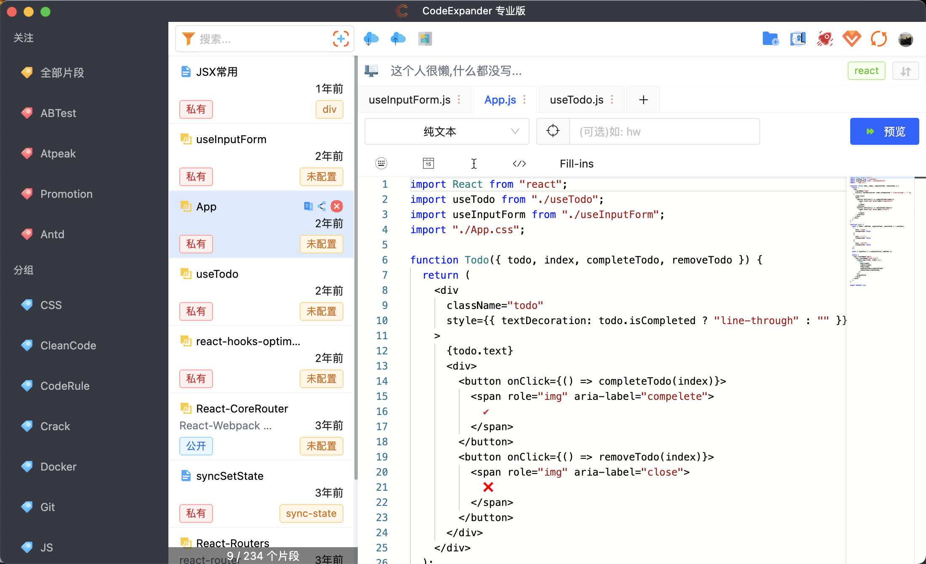Click the cloud download icon

[371, 39]
